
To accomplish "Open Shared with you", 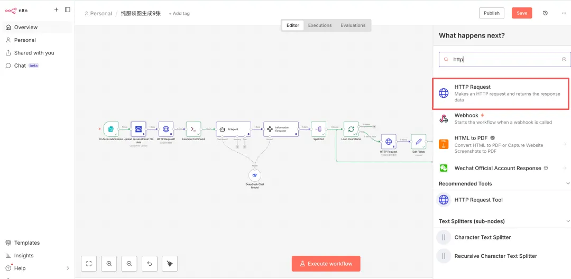I will (x=37, y=53).
